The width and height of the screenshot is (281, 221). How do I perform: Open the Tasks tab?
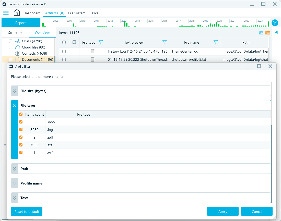pyautogui.click(x=94, y=13)
